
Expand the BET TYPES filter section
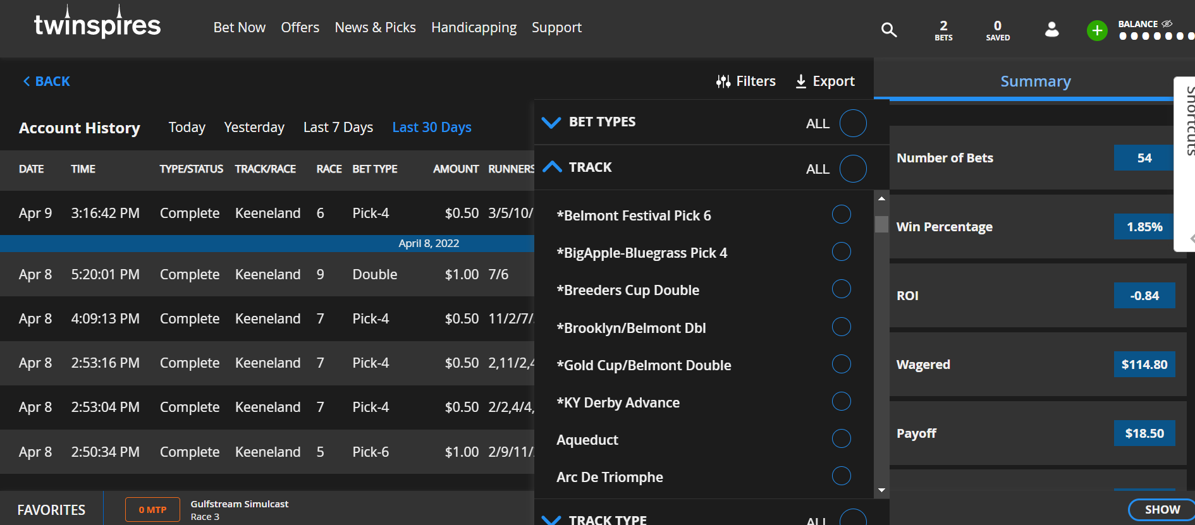point(551,122)
